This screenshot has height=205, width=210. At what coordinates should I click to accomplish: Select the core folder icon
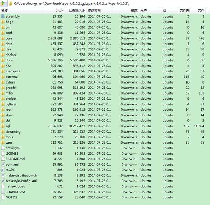(x=3, y=38)
